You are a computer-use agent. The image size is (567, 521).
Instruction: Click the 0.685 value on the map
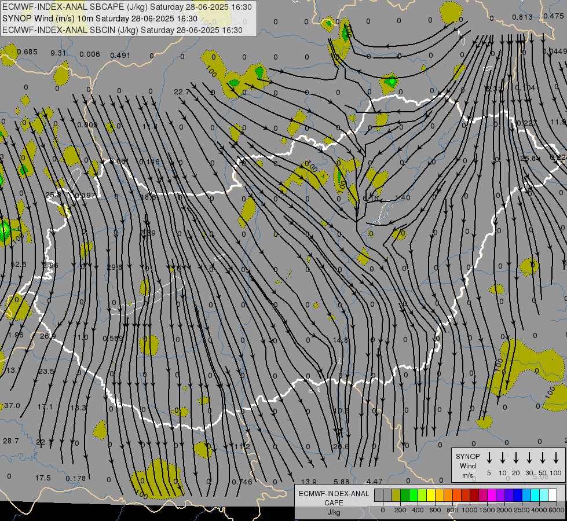[x=27, y=52]
